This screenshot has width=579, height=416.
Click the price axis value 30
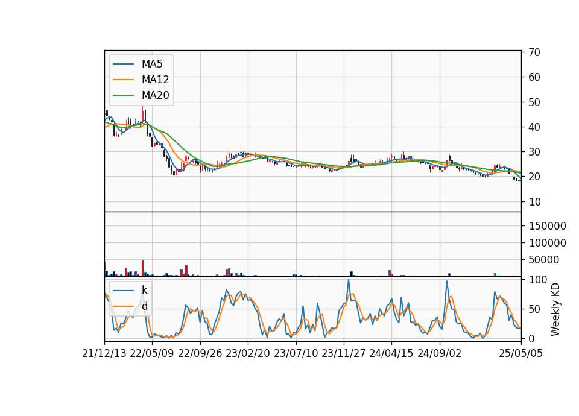point(534,152)
